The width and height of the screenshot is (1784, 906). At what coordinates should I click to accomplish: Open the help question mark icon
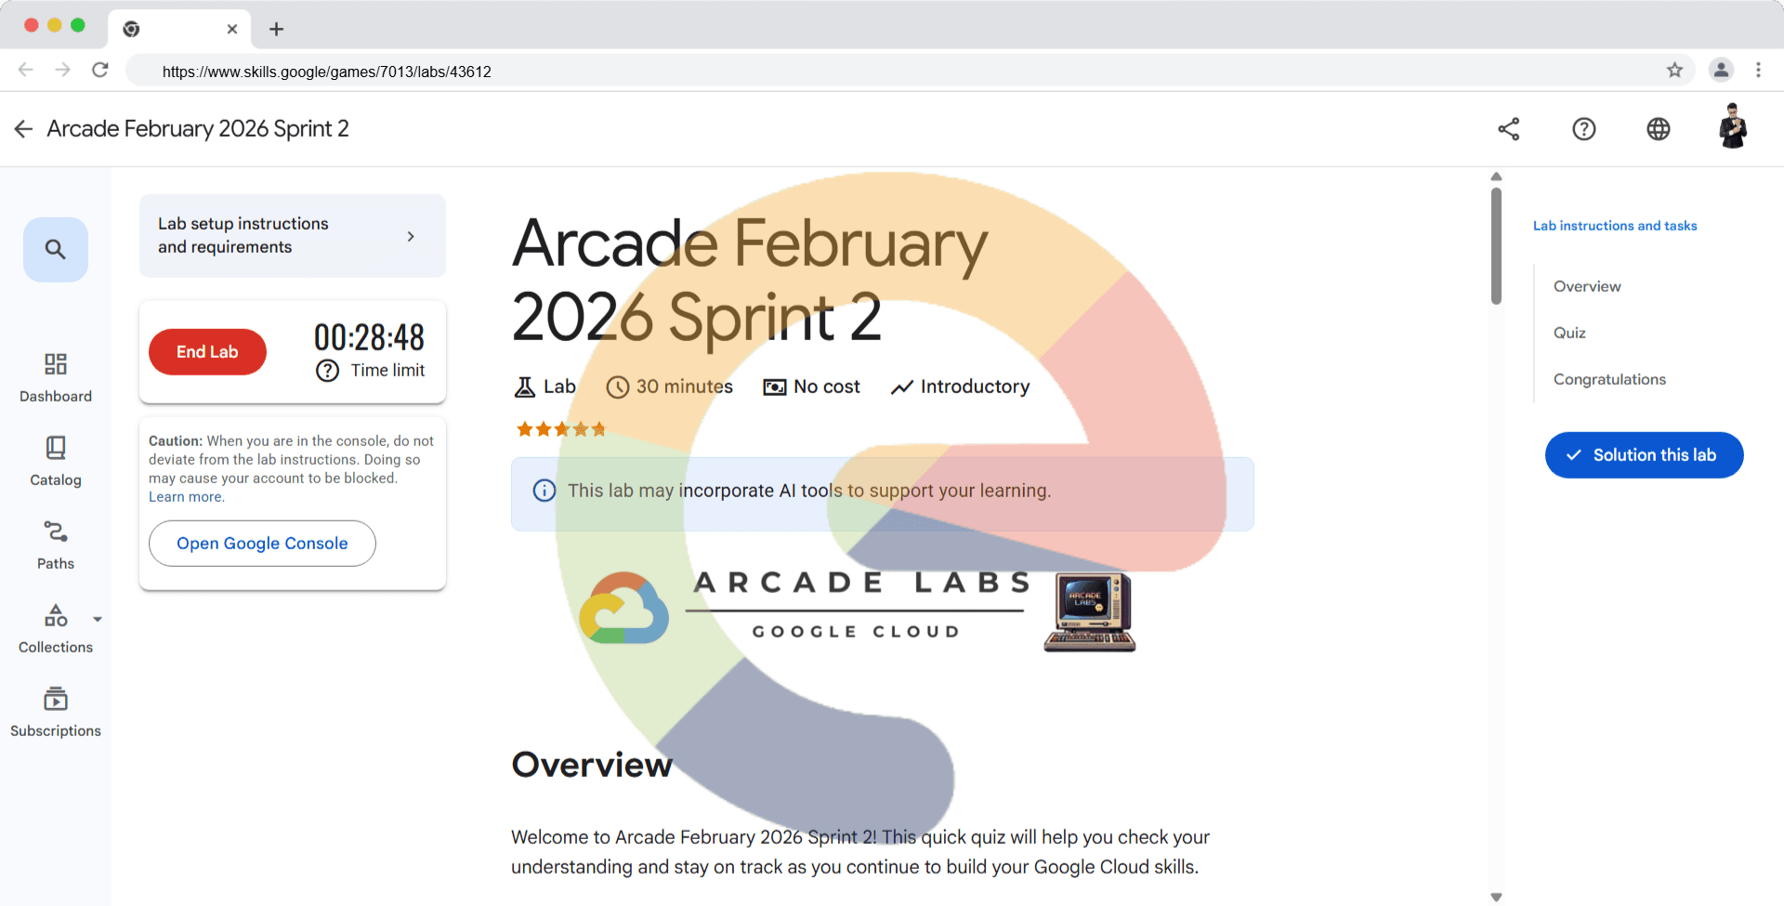[1584, 129]
